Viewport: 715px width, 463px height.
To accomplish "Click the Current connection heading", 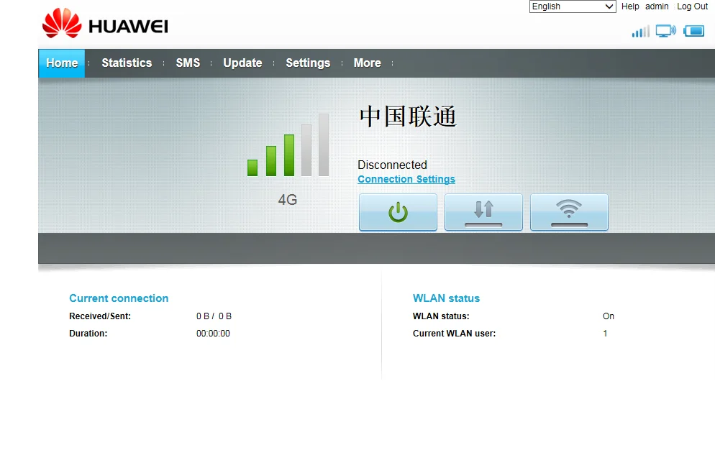I will click(x=119, y=298).
